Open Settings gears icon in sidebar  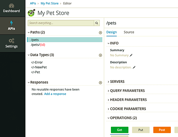11,41
